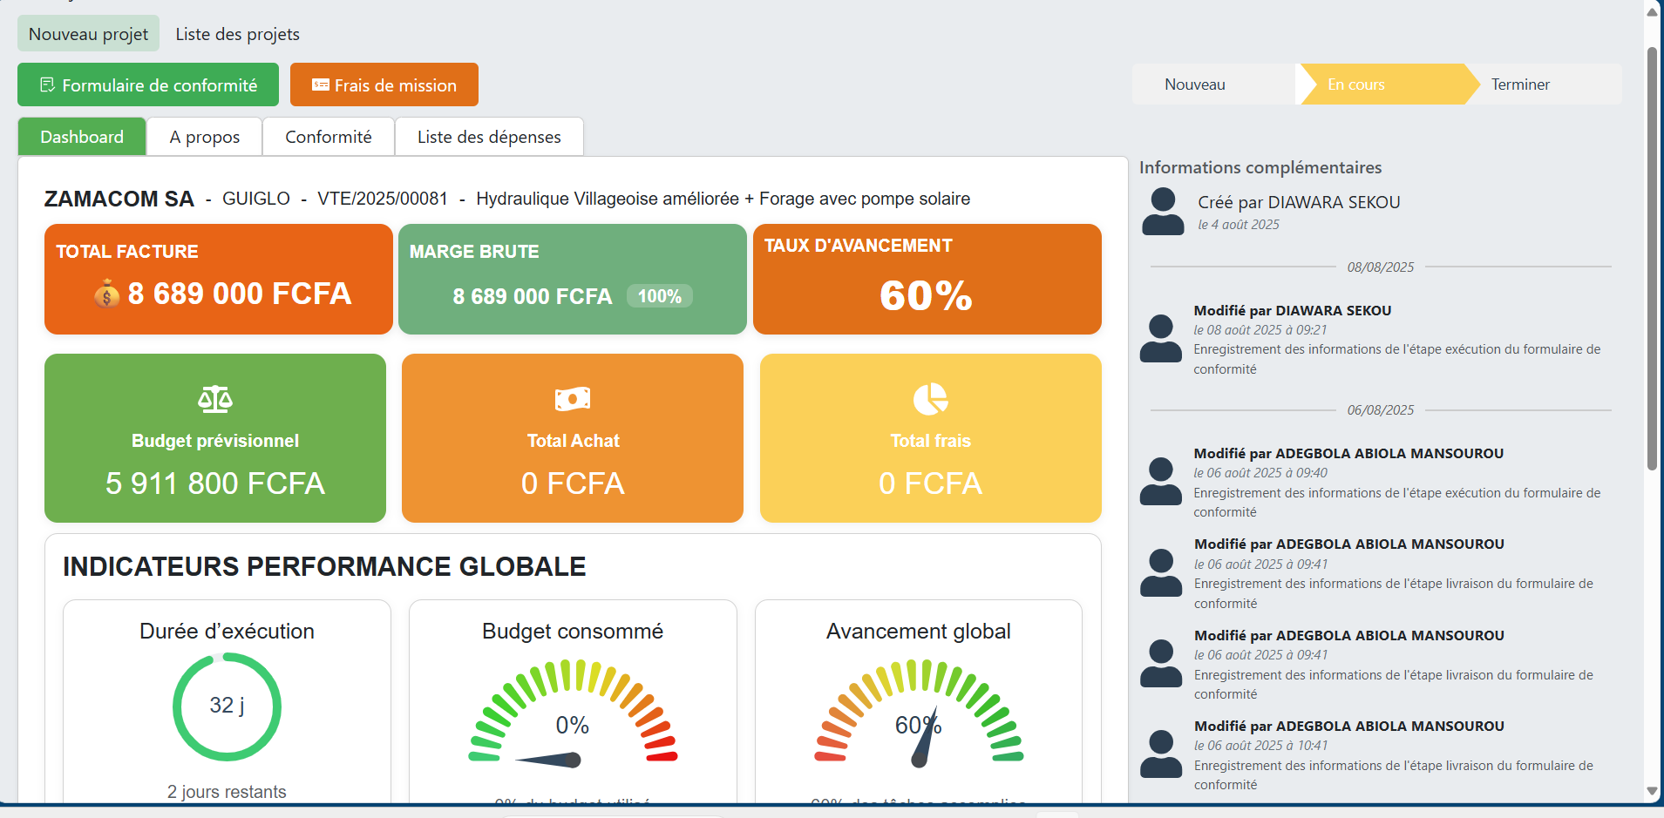Select Liste des projets menu item
Viewport: 1664px width, 818px height.
pos(237,34)
